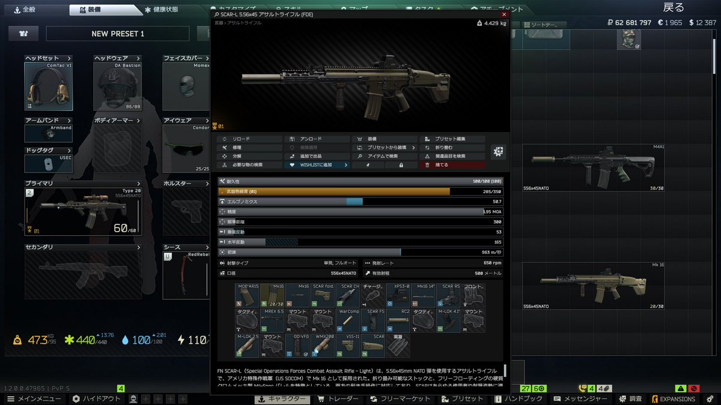Viewport: 721px width, 405px height.
Task: Open the ソートテー... sorting dropdown in stash
Action: click(x=545, y=25)
